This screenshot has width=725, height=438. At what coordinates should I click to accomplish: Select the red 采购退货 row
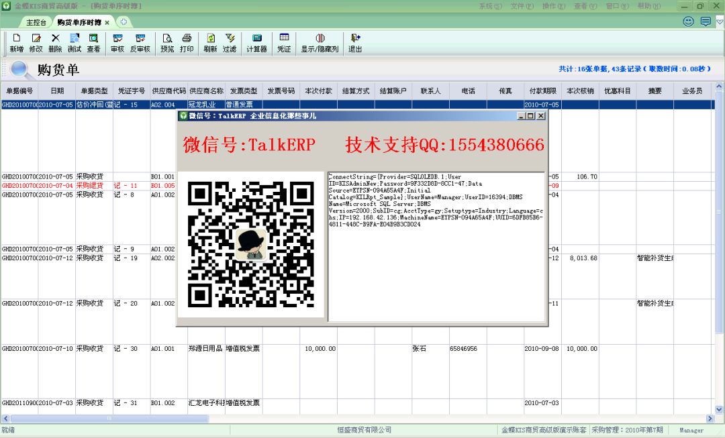tap(89, 185)
